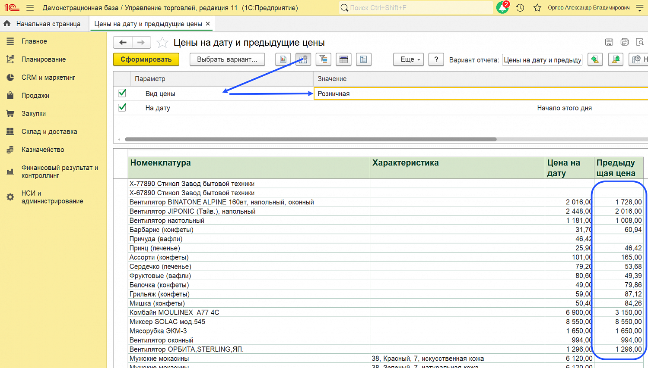Click the green load variant icon

click(595, 59)
